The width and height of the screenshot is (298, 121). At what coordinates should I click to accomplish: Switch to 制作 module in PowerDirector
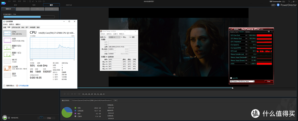point(52,5)
